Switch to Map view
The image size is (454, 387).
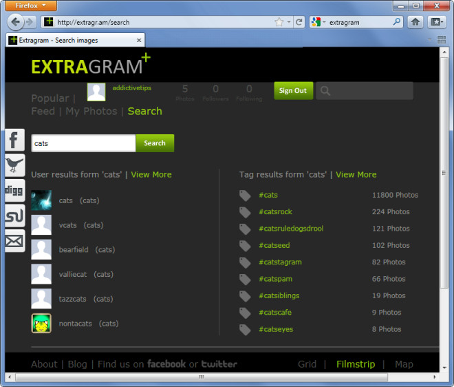click(404, 364)
